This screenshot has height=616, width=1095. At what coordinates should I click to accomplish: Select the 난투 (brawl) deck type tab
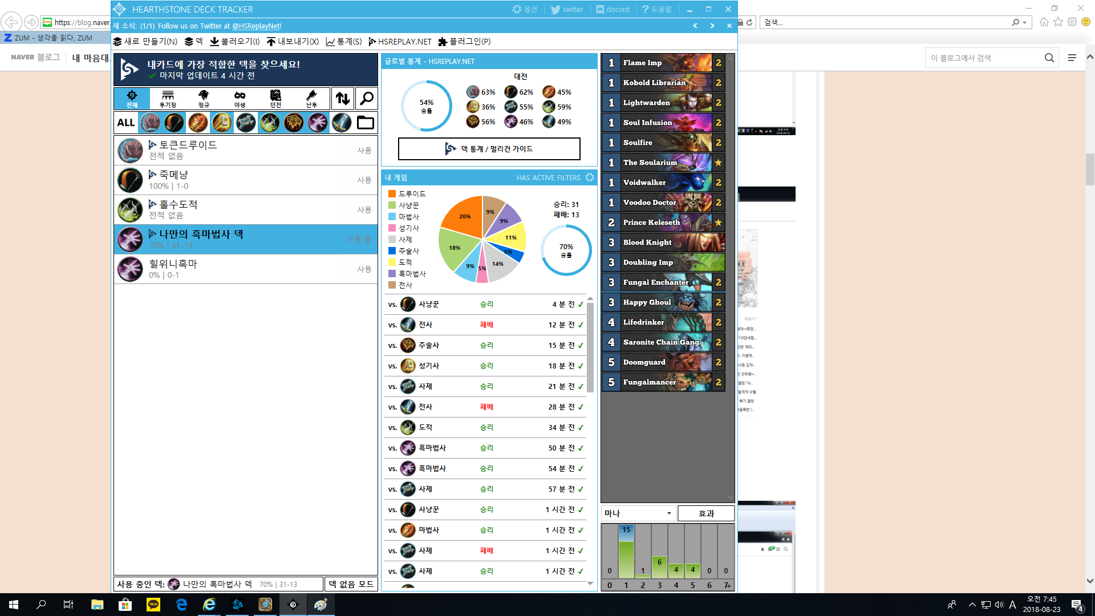311,99
